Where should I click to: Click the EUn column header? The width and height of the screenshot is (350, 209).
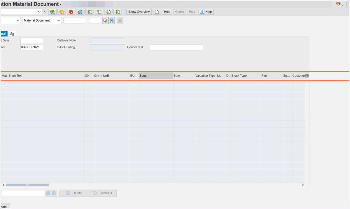[134, 76]
